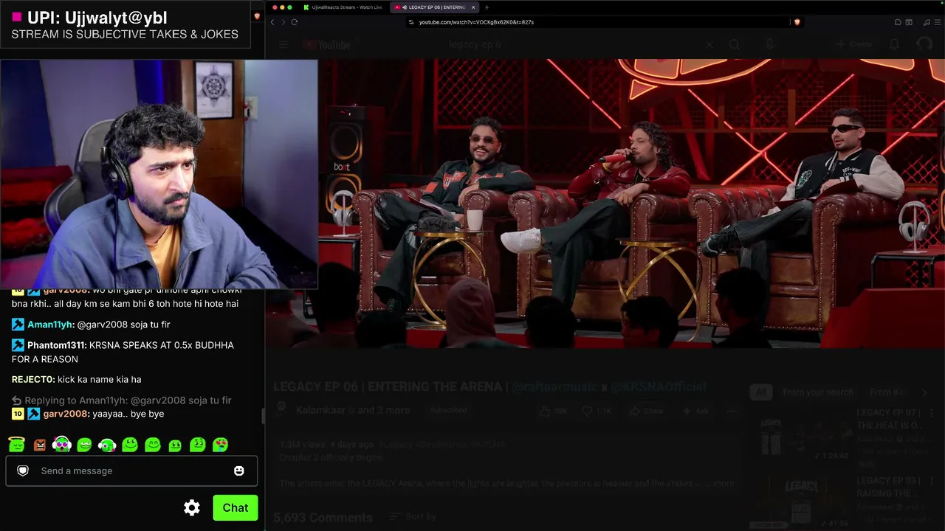Click username Phantom1311 in chat

(57, 345)
